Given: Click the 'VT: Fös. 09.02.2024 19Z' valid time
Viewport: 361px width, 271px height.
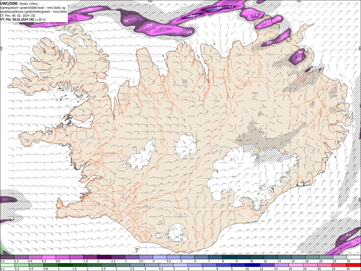Looking at the screenshot, I should (x=17, y=19).
